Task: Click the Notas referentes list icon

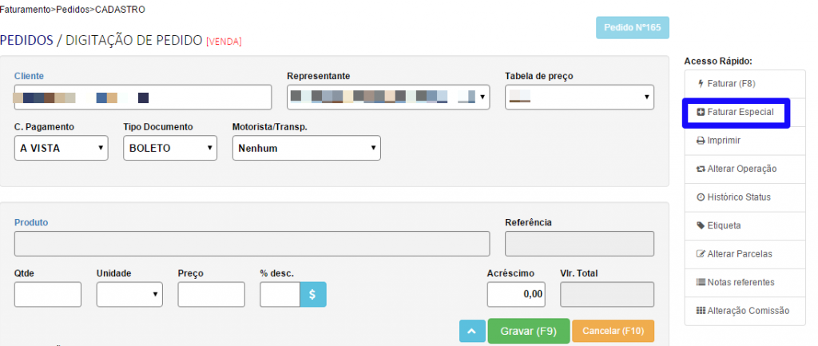Action: [x=701, y=282]
